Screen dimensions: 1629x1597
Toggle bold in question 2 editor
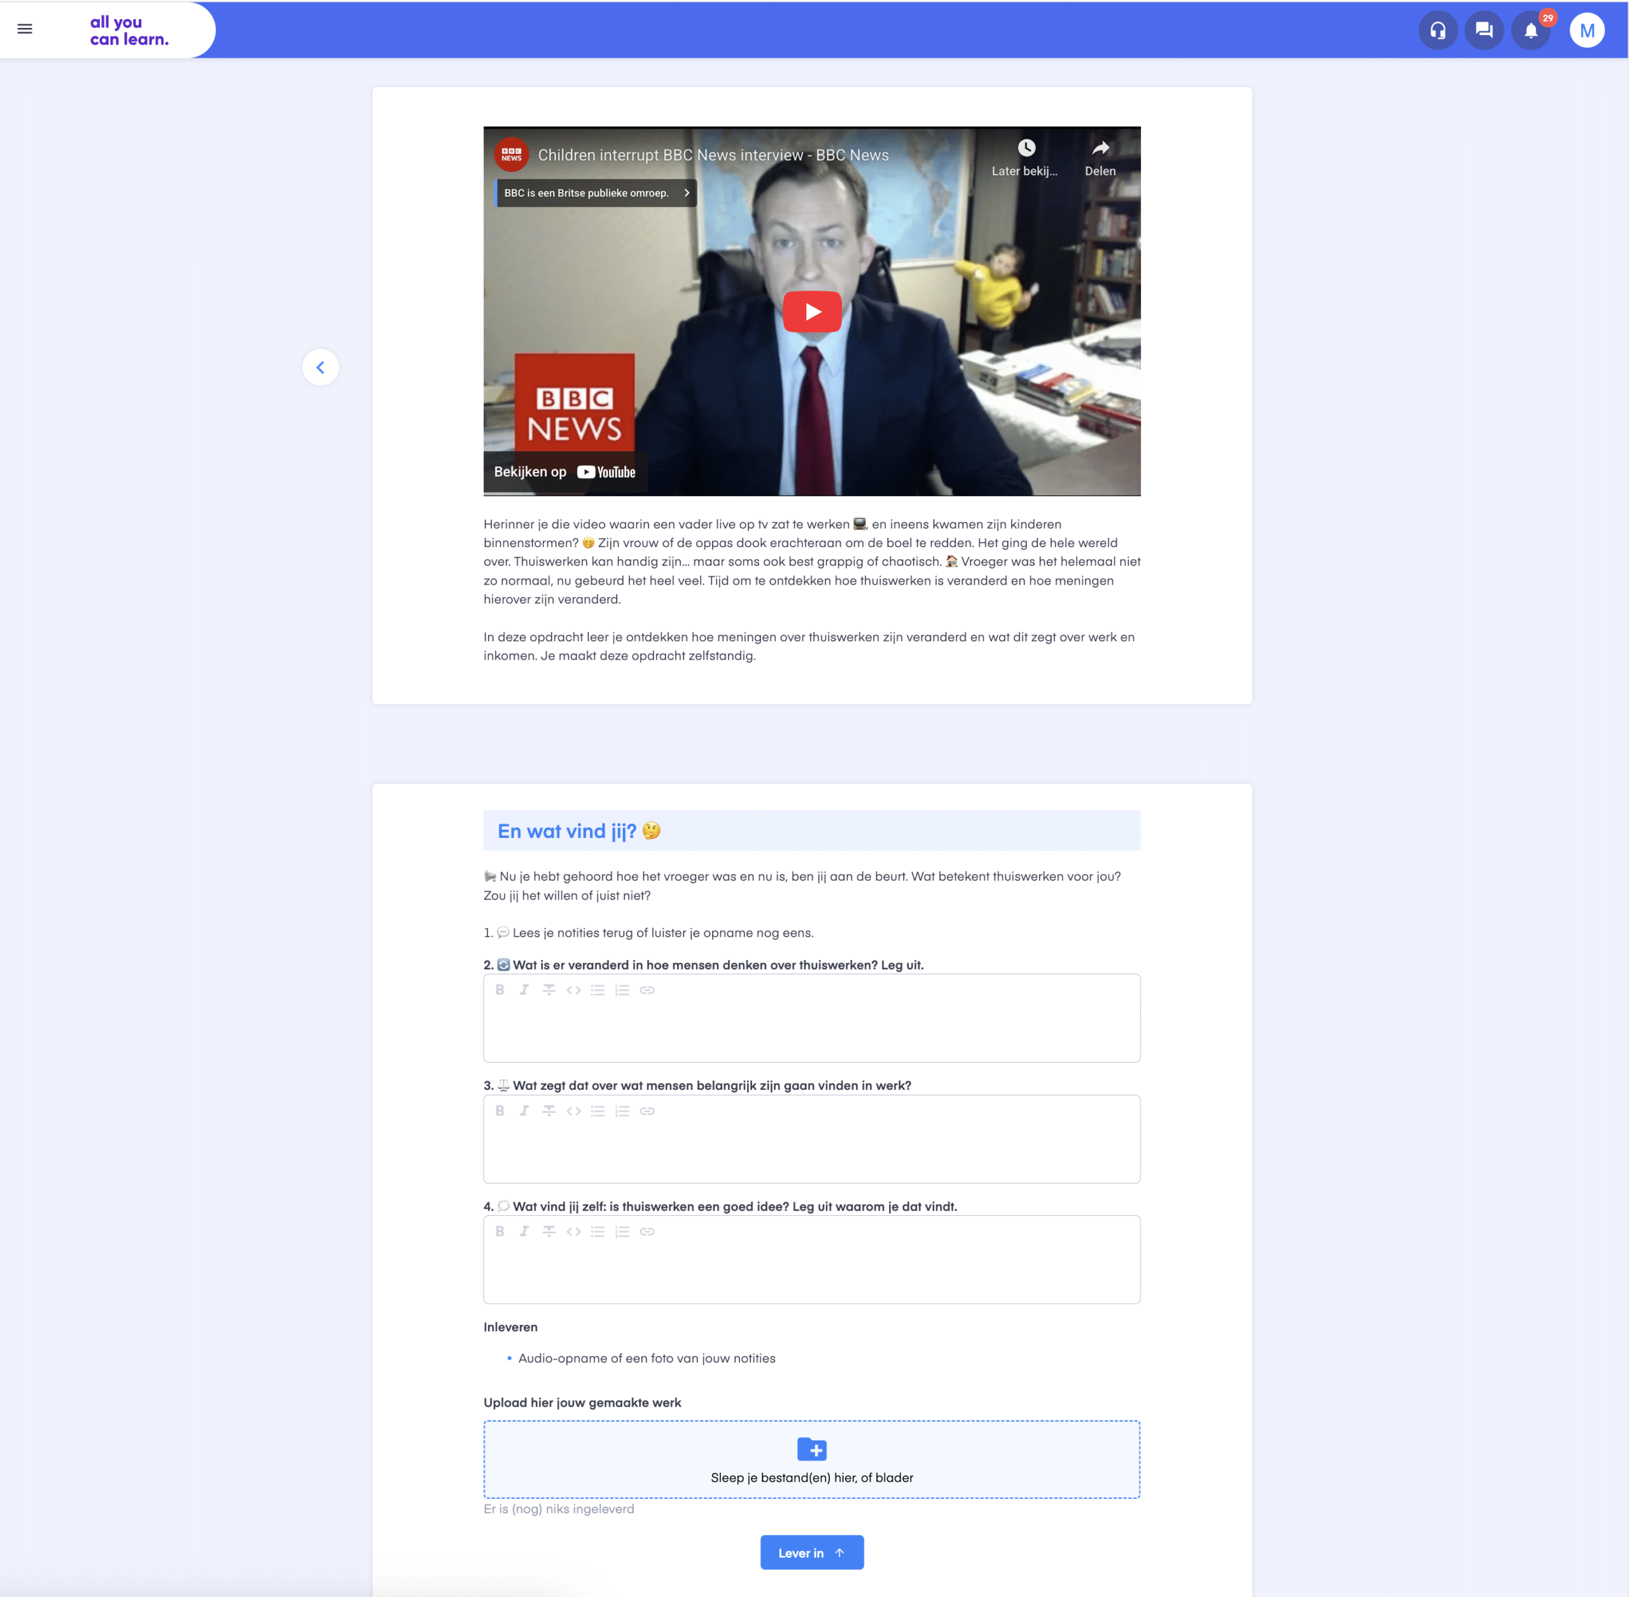click(500, 990)
